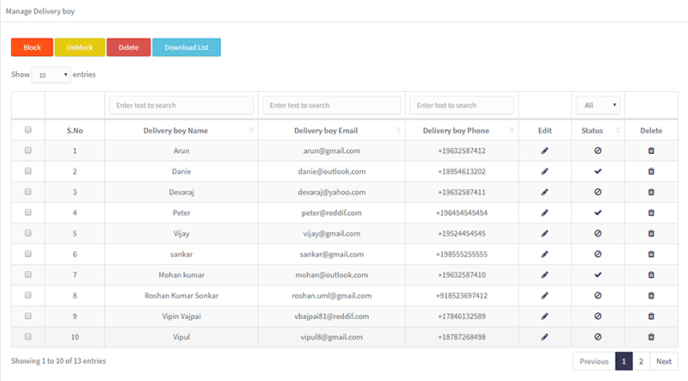Click the orange Block button
The height and width of the screenshot is (381, 688).
[32, 47]
